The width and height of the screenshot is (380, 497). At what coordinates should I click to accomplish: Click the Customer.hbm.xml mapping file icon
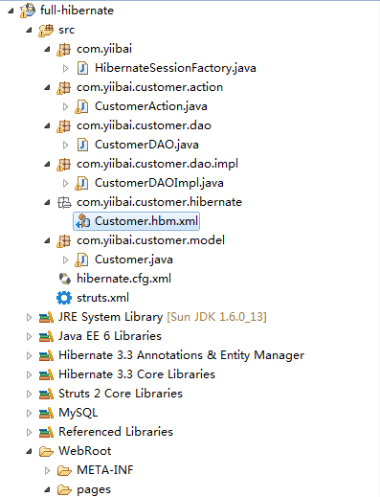pyautogui.click(x=82, y=221)
